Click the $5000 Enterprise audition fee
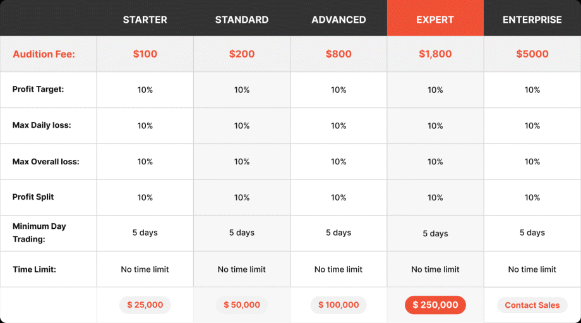 [x=532, y=54]
